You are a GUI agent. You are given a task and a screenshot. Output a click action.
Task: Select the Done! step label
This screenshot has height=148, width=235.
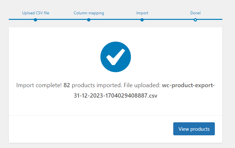(x=195, y=13)
